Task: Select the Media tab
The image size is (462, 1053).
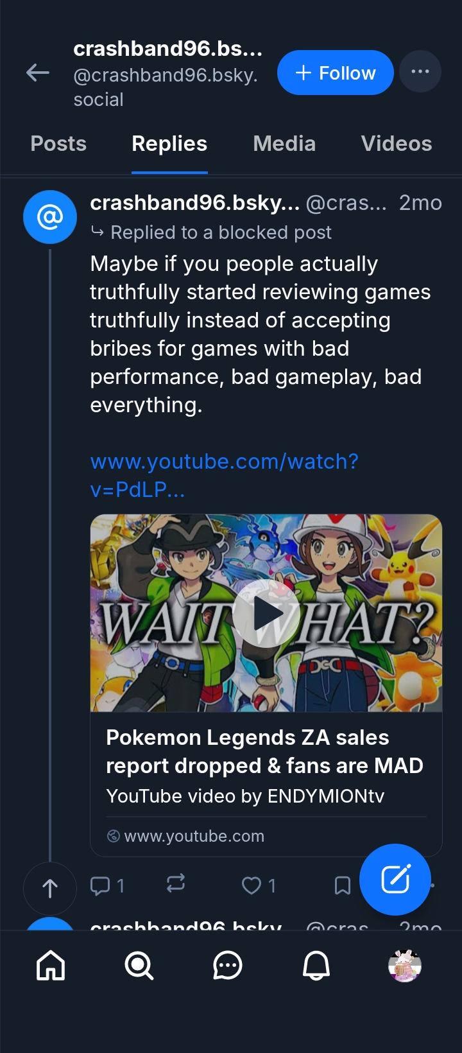Action: 284,144
